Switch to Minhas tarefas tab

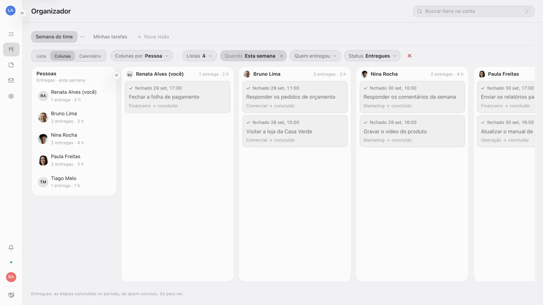tap(110, 37)
